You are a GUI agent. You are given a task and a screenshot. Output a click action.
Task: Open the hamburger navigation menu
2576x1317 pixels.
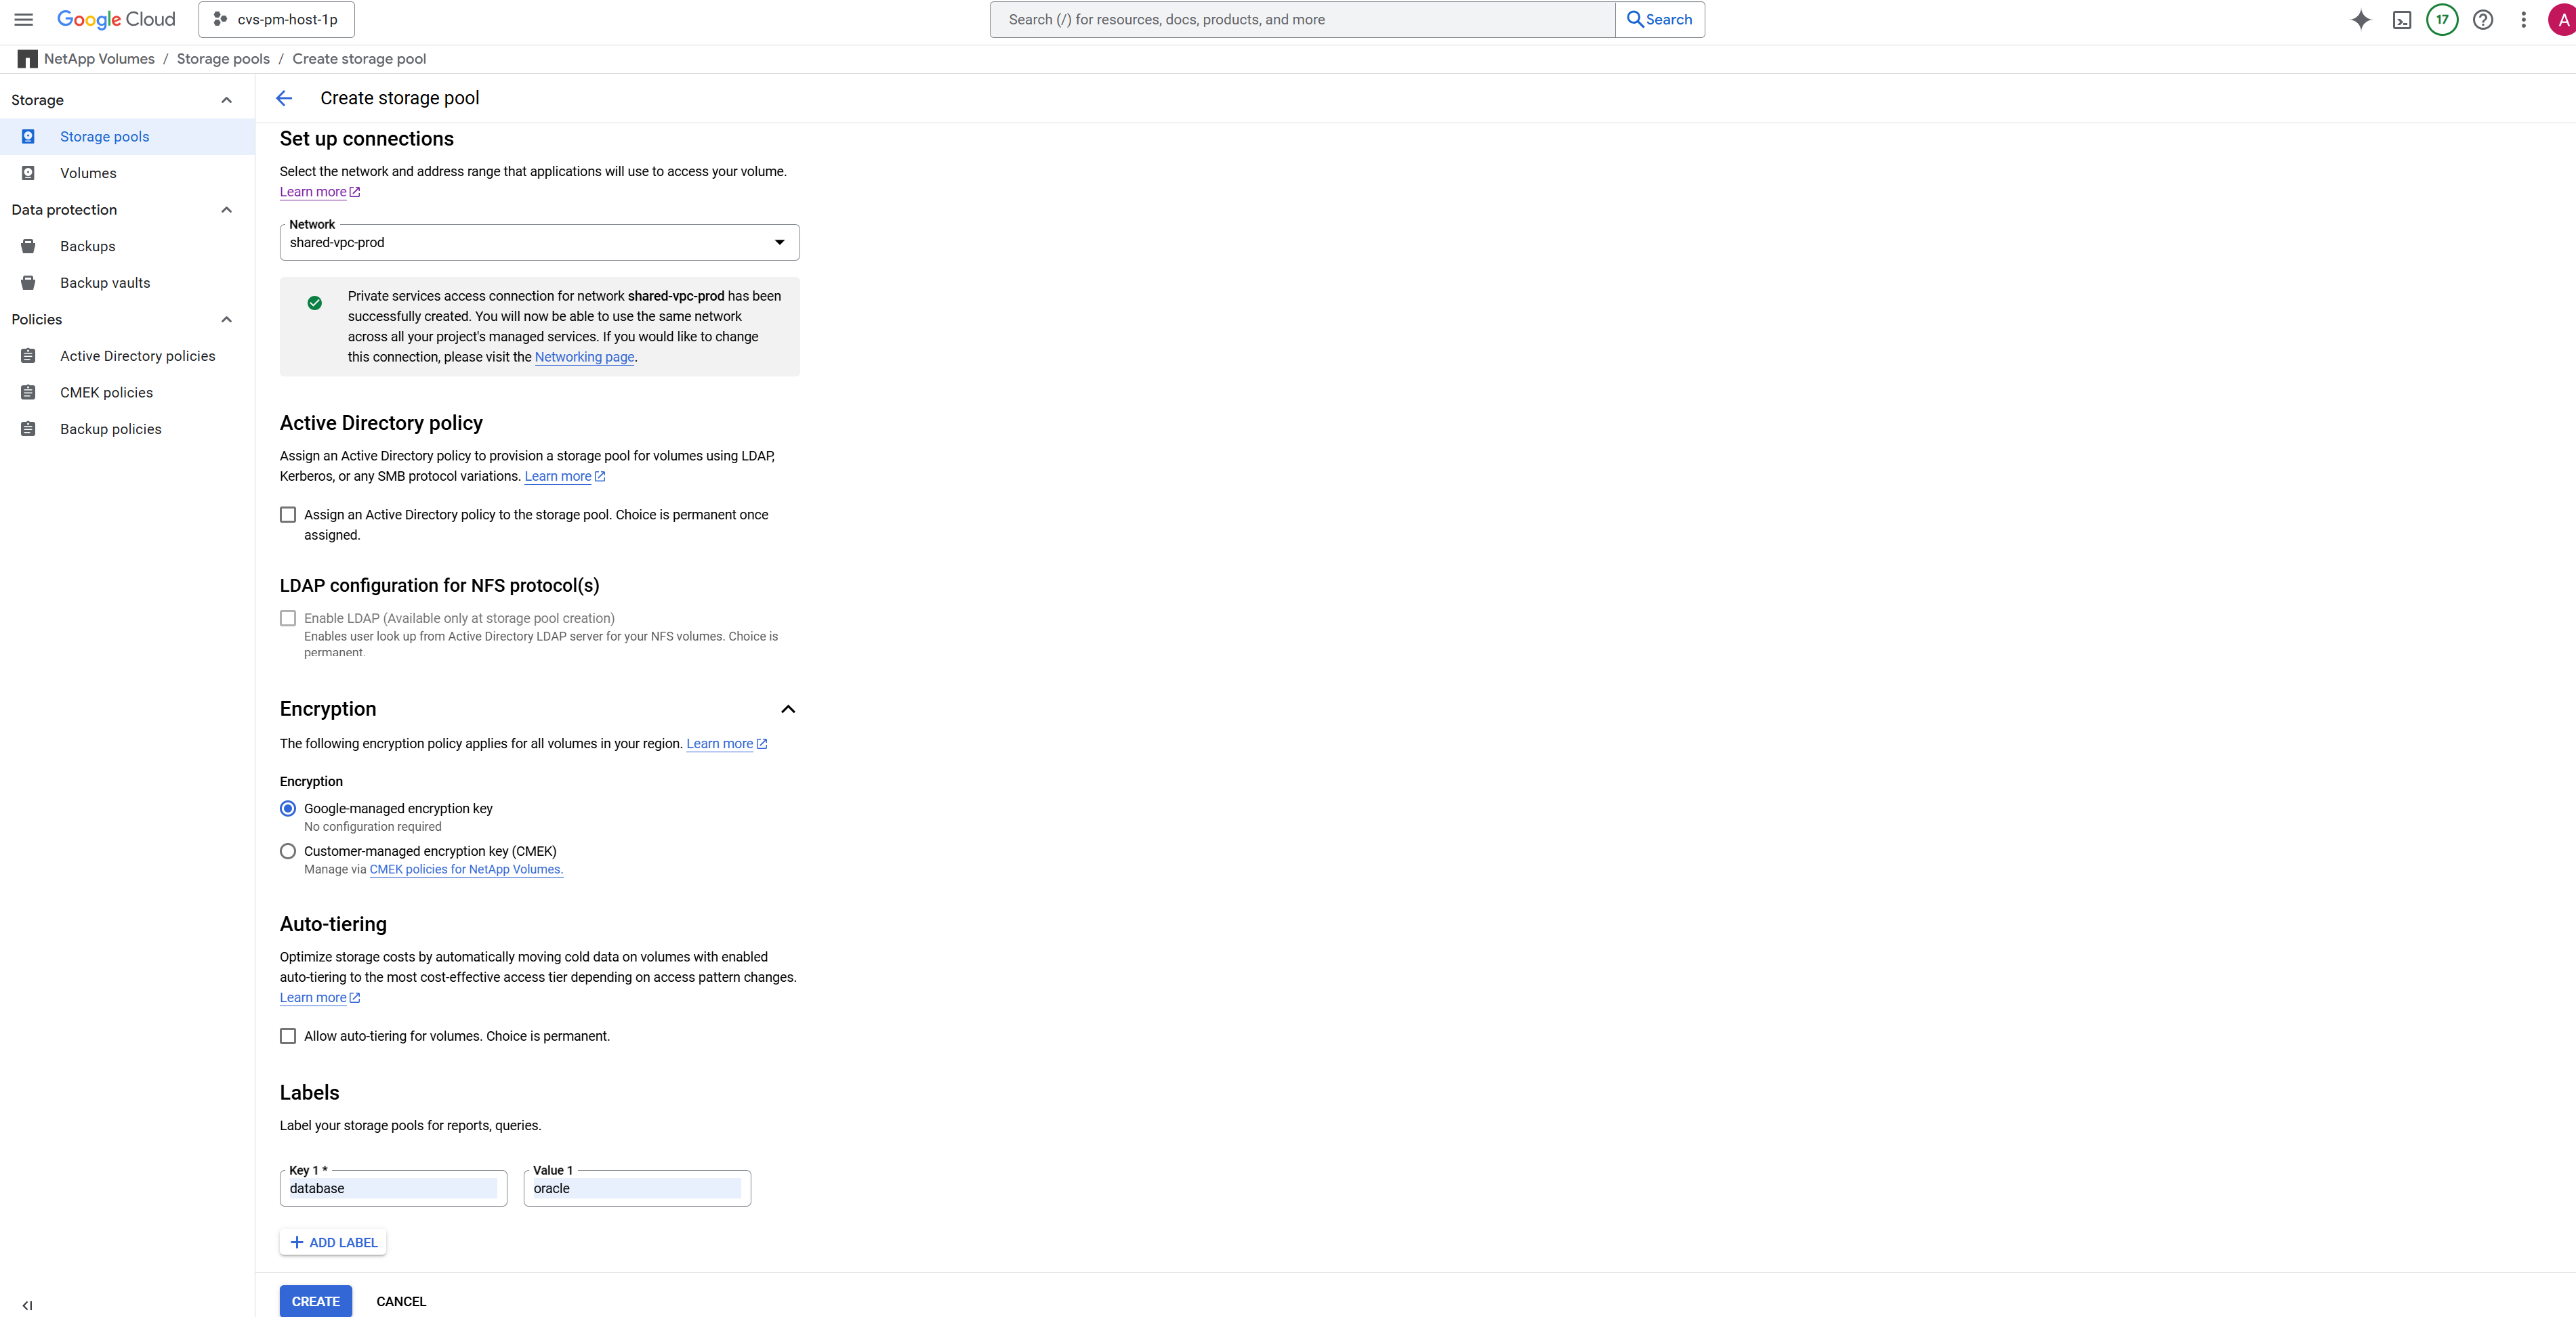click(24, 19)
